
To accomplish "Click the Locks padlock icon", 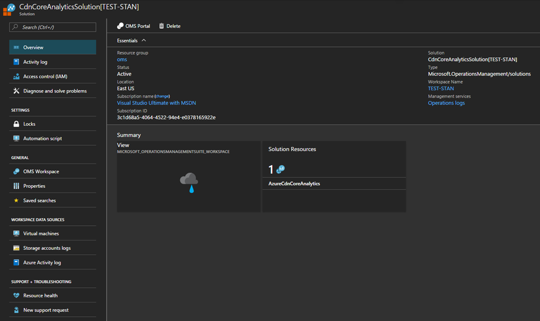I will click(x=16, y=124).
